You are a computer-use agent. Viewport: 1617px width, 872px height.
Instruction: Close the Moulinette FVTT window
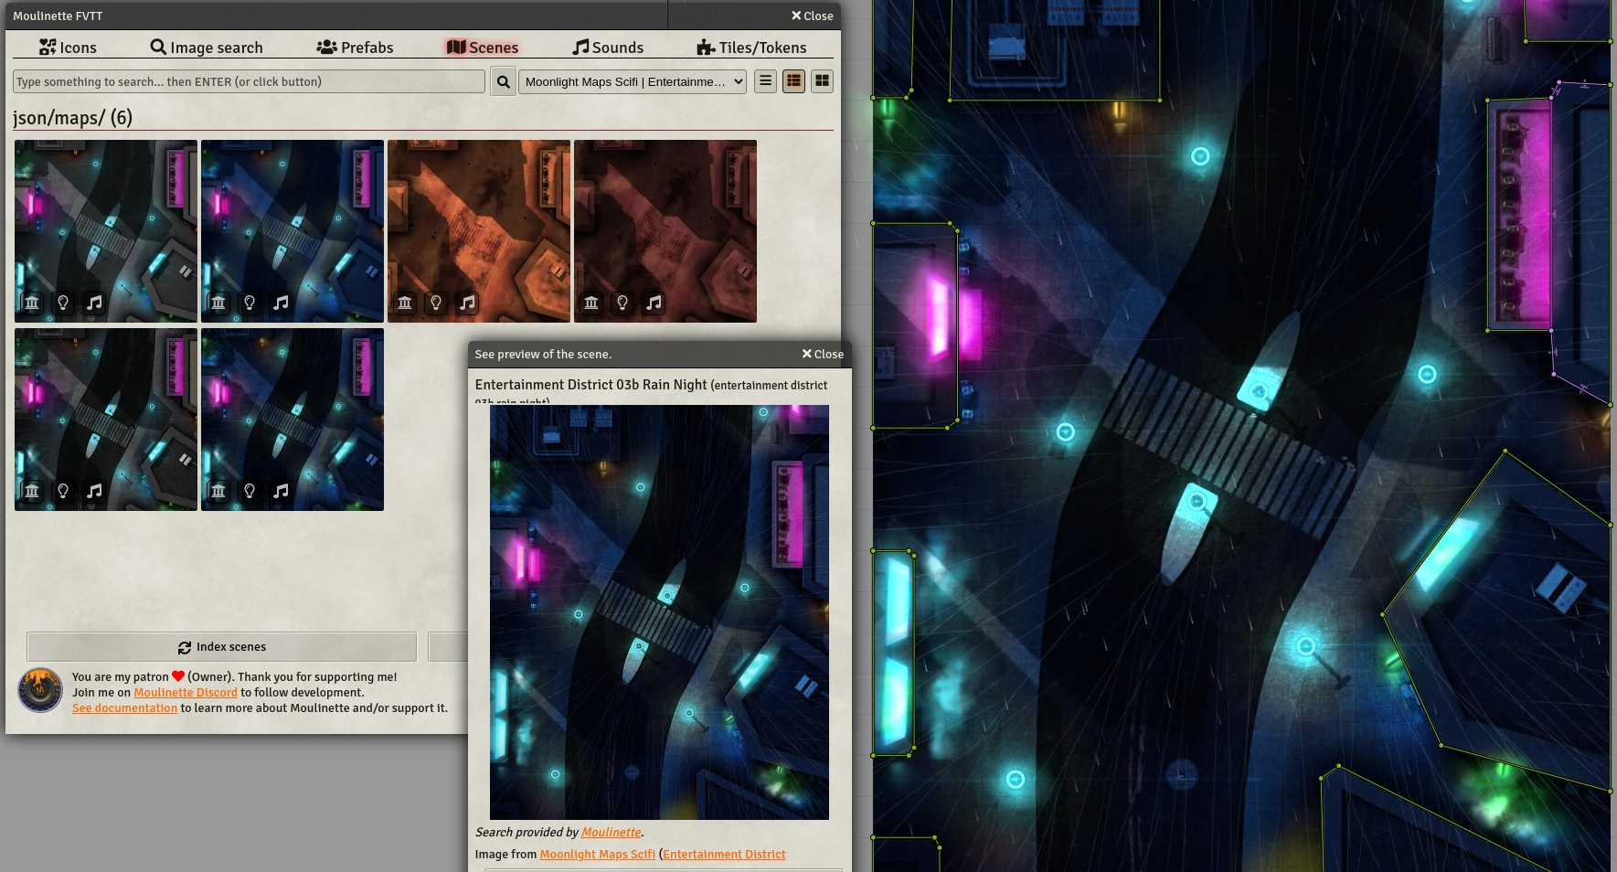coord(812,16)
